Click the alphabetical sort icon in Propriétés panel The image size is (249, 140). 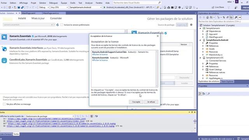click(204, 94)
